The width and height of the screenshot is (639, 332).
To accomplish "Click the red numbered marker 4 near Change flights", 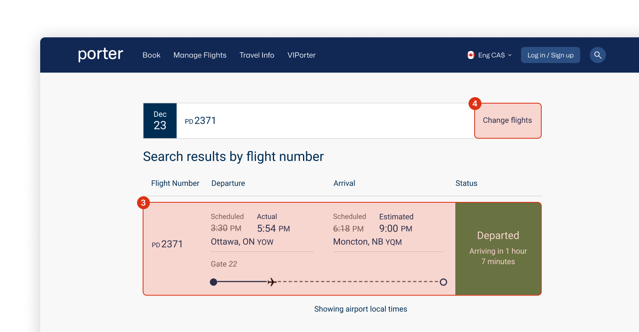I will pos(475,103).
